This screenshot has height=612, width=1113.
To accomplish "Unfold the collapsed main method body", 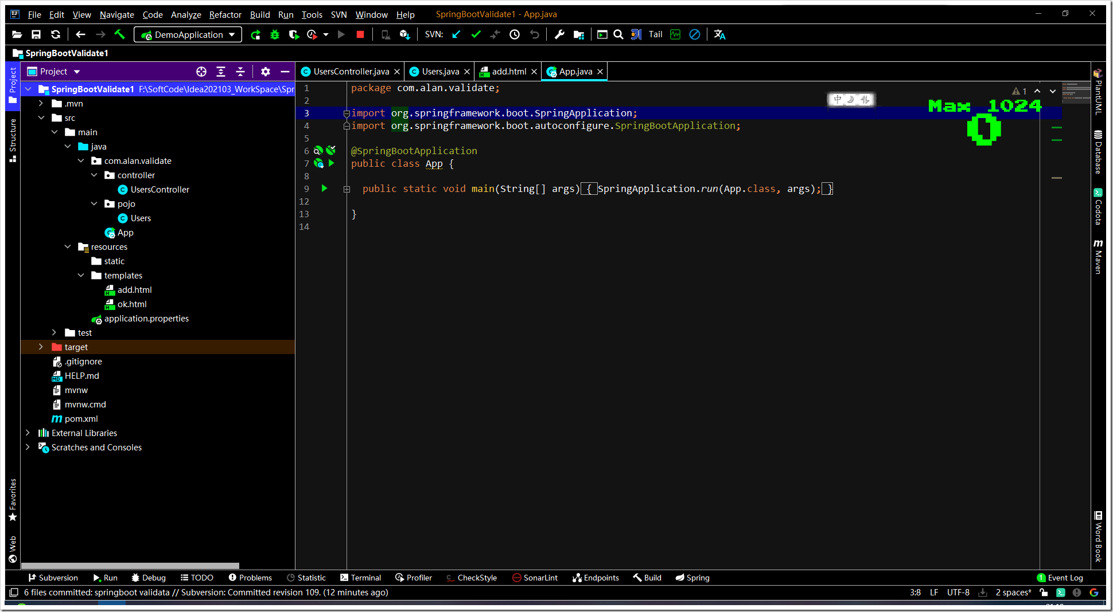I will click(x=347, y=189).
